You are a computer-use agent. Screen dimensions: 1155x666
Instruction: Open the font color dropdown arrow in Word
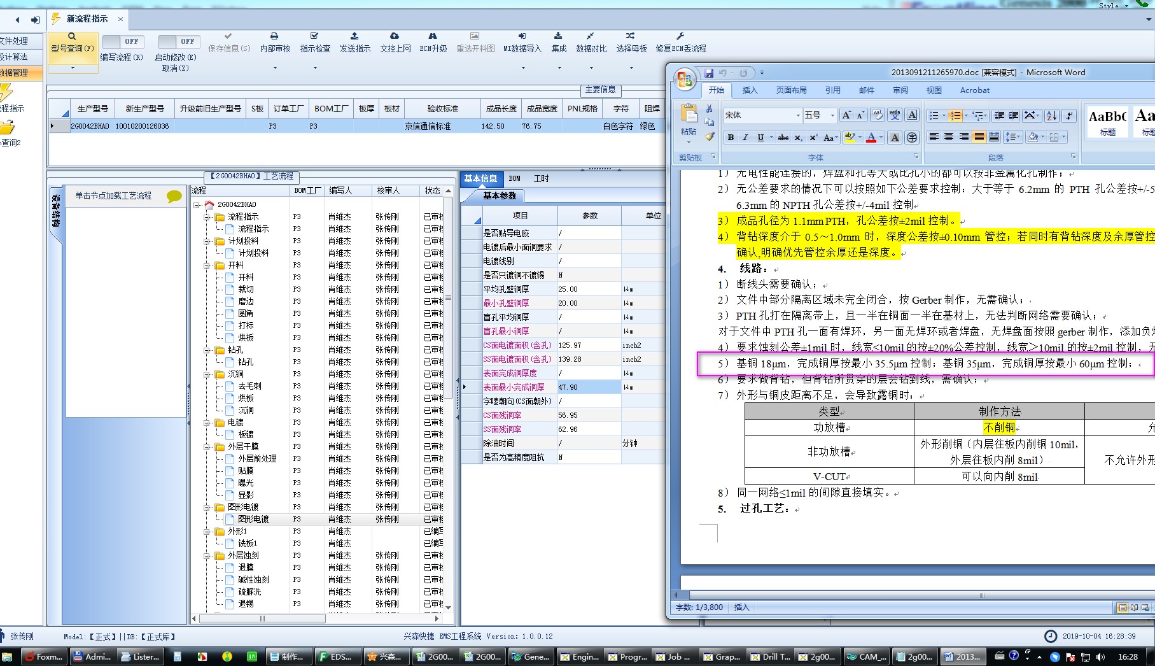(881, 138)
